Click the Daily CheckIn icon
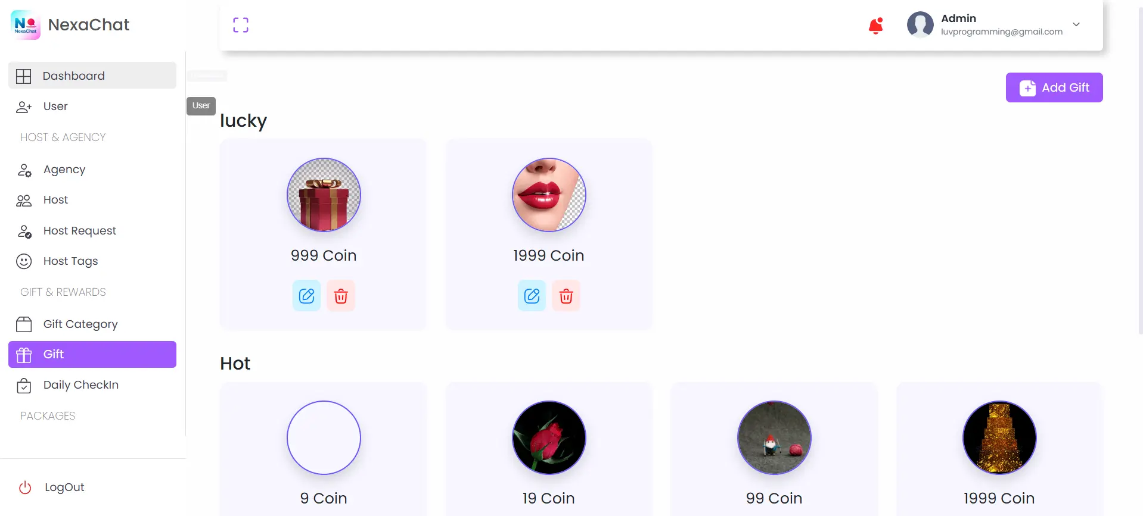The width and height of the screenshot is (1143, 516). tap(23, 385)
